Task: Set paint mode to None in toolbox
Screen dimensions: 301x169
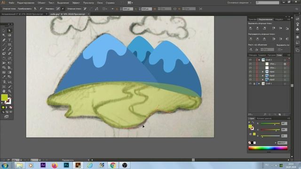Action: pyautogui.click(x=11, y=108)
